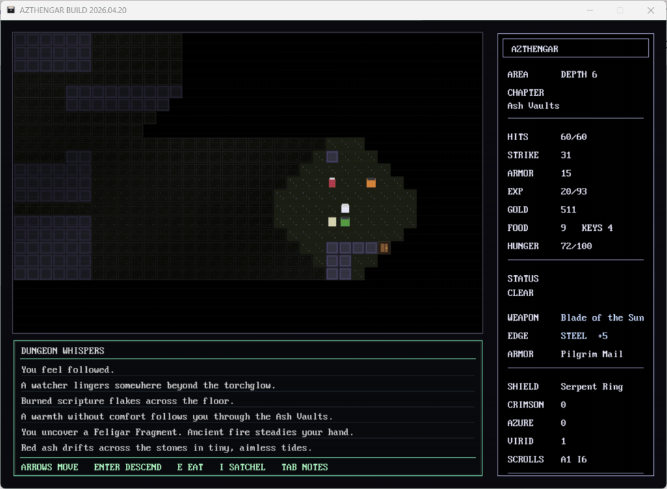This screenshot has width=667, height=489.
Task: Click the Blade of the Sun weapon entry
Action: (x=602, y=318)
